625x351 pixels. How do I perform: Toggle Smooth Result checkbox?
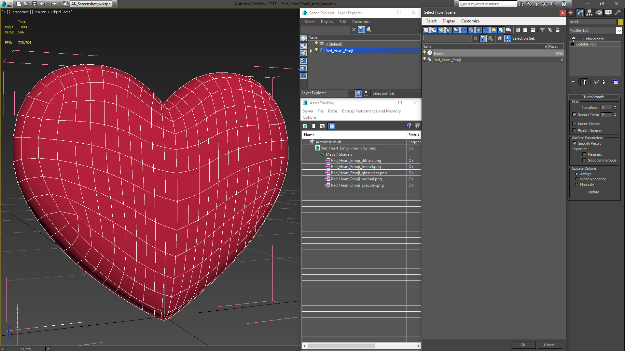(x=575, y=143)
